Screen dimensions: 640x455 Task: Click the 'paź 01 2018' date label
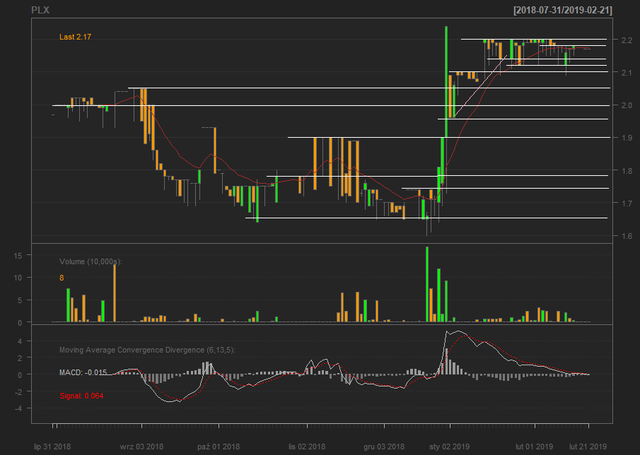219,447
